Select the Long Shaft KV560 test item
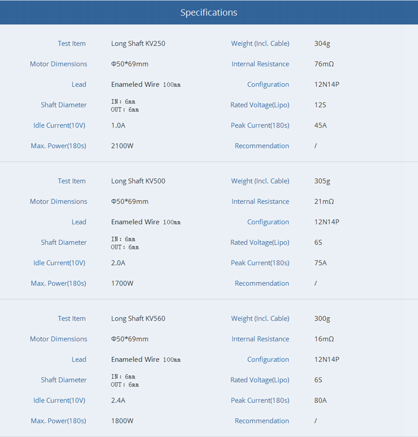 pos(138,318)
